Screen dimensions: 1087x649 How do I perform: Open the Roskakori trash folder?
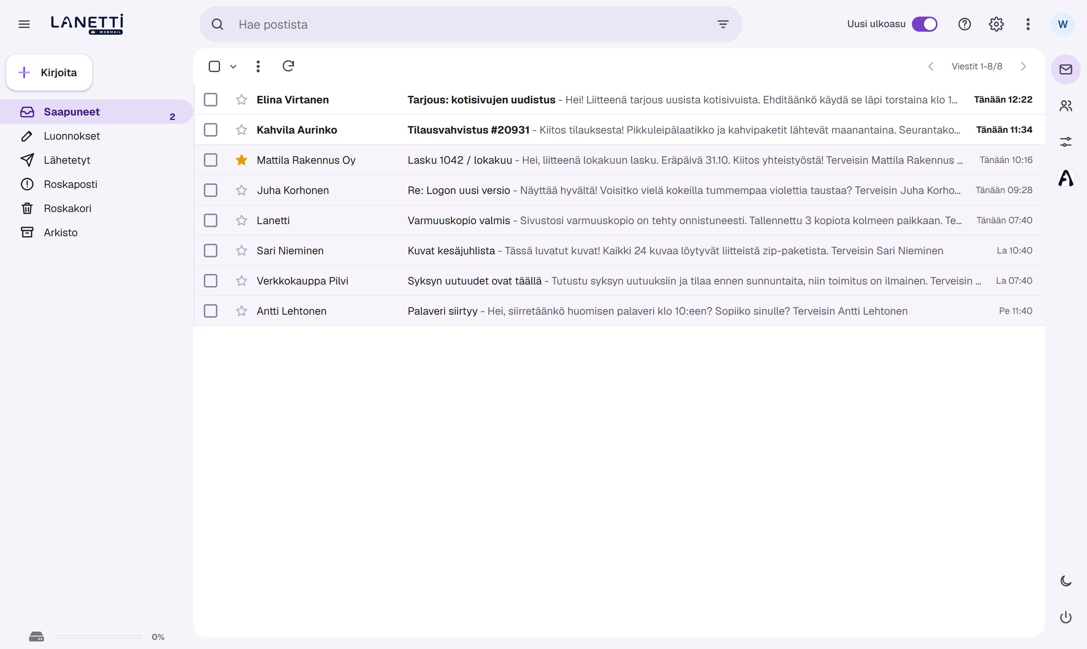96,208
